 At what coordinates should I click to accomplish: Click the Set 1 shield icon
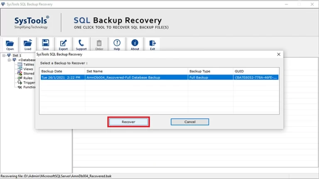click(9, 55)
